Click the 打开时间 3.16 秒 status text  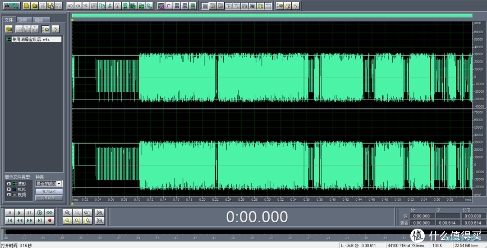(16, 245)
